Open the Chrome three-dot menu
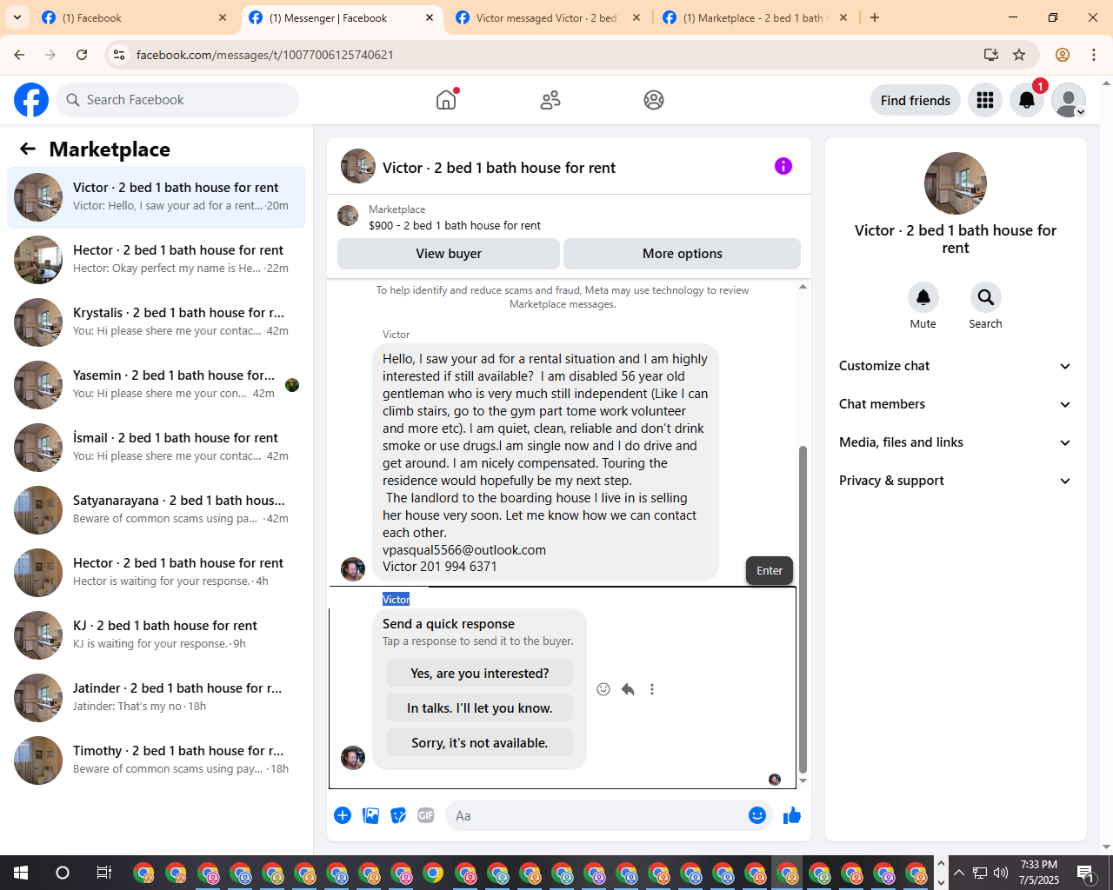The image size is (1113, 890). click(1094, 55)
